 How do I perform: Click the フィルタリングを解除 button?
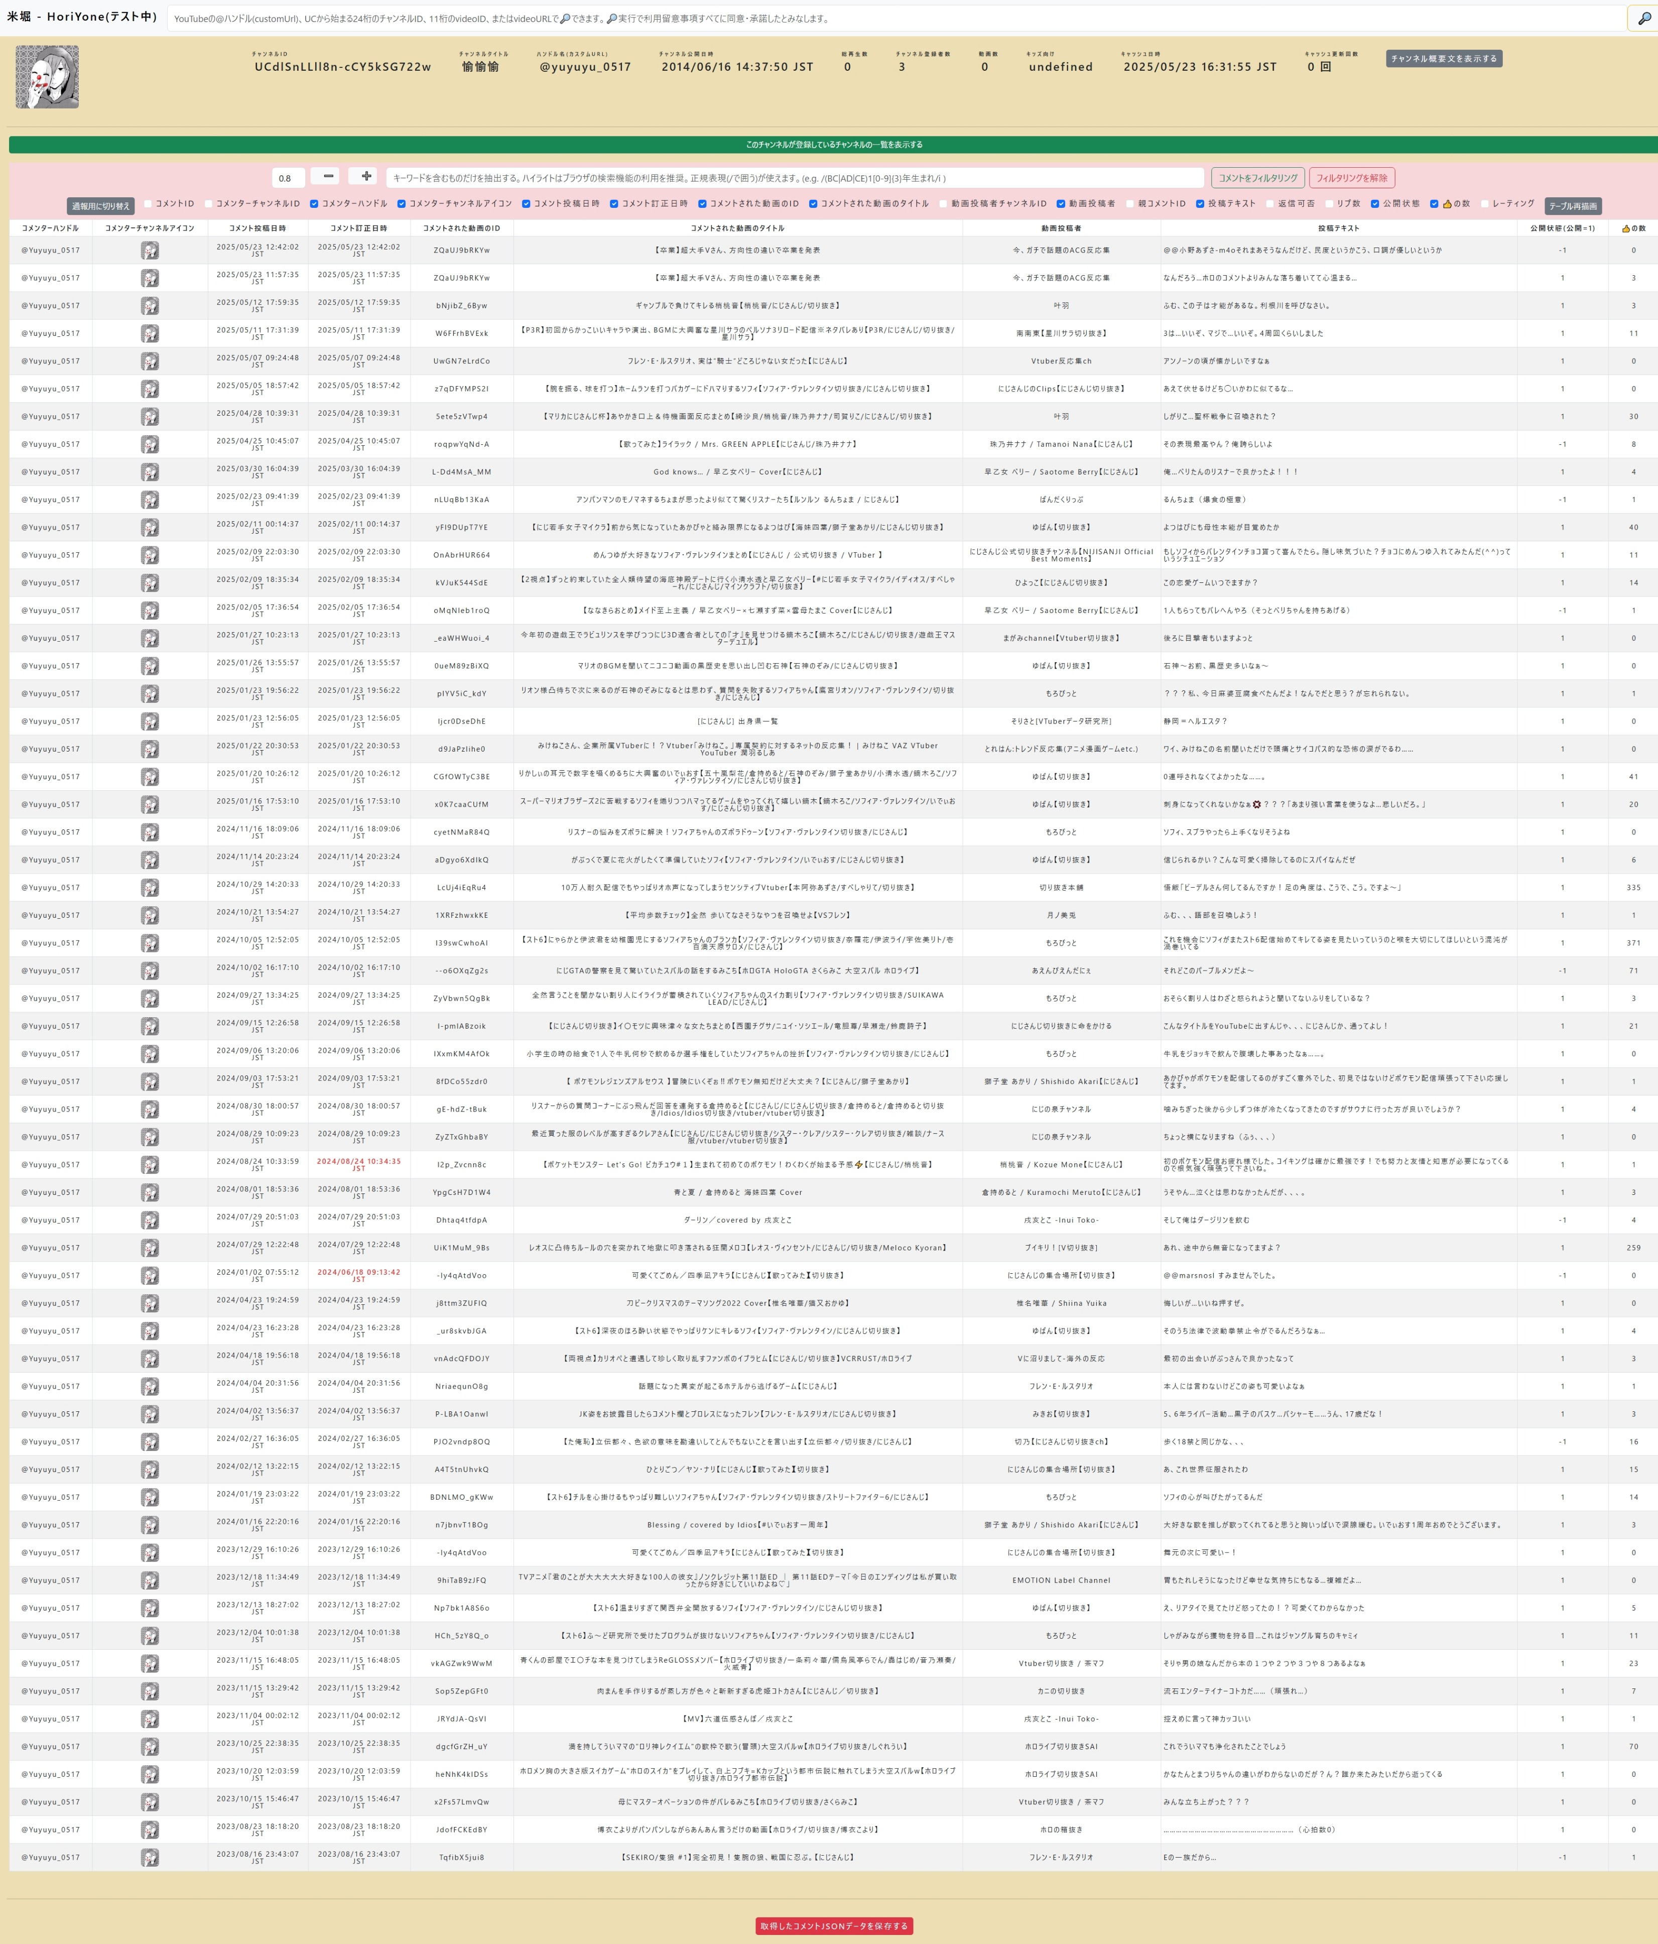[1351, 177]
